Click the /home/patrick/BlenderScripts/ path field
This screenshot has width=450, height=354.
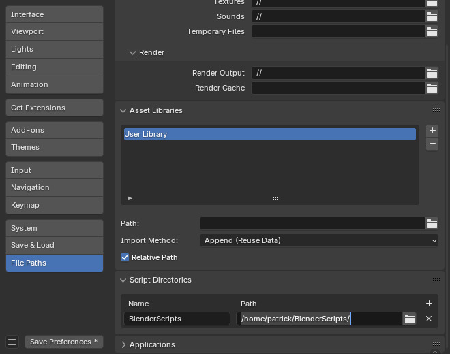pyautogui.click(x=319, y=319)
